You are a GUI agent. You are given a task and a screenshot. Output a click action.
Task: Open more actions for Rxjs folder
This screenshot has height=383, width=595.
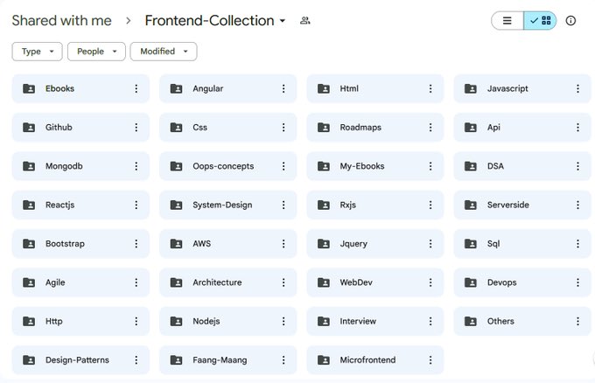pos(430,205)
